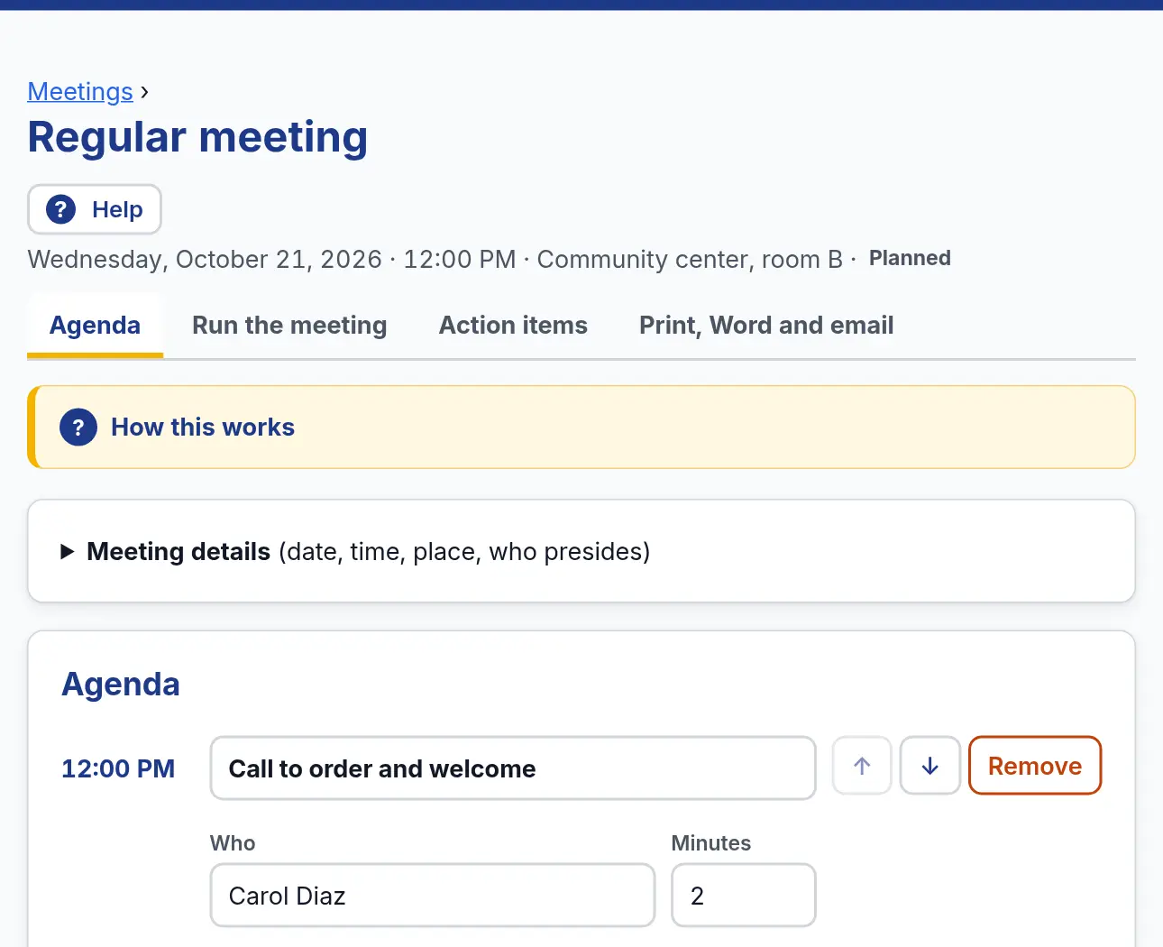Click the Minutes field showing 2
This screenshot has height=947, width=1163.
coord(744,896)
